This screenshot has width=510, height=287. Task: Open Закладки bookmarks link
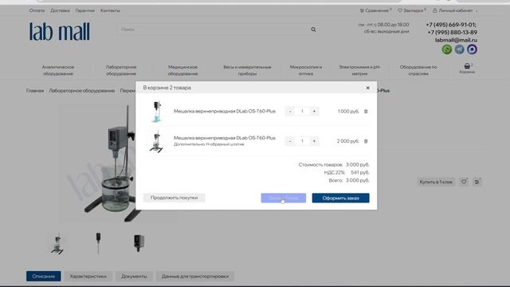412,10
